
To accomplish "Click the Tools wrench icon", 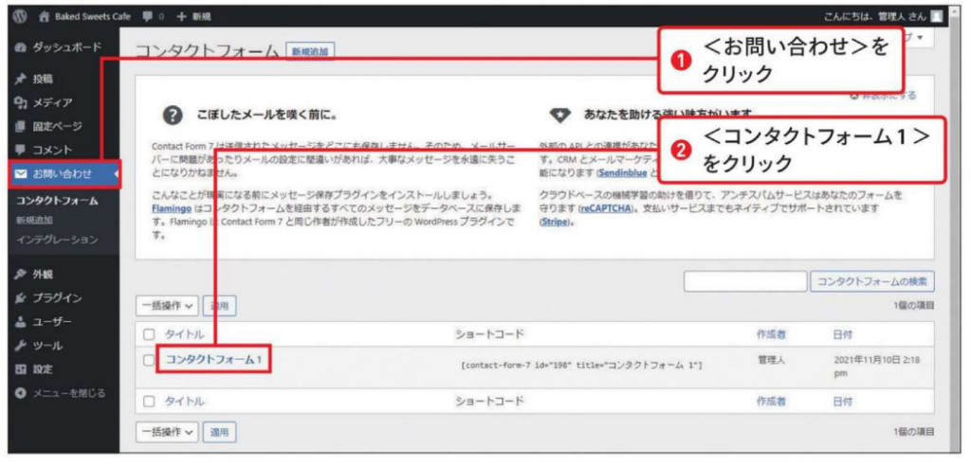I will [x=21, y=346].
